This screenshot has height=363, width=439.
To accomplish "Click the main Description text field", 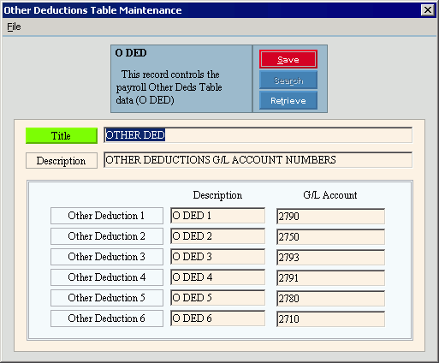I will (x=258, y=160).
